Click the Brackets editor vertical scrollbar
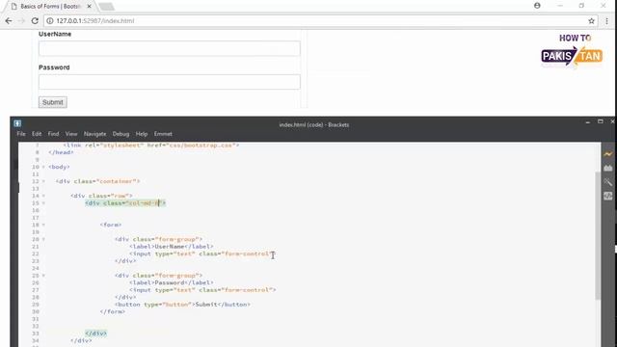Screen dimensions: 617x347 point(598,235)
